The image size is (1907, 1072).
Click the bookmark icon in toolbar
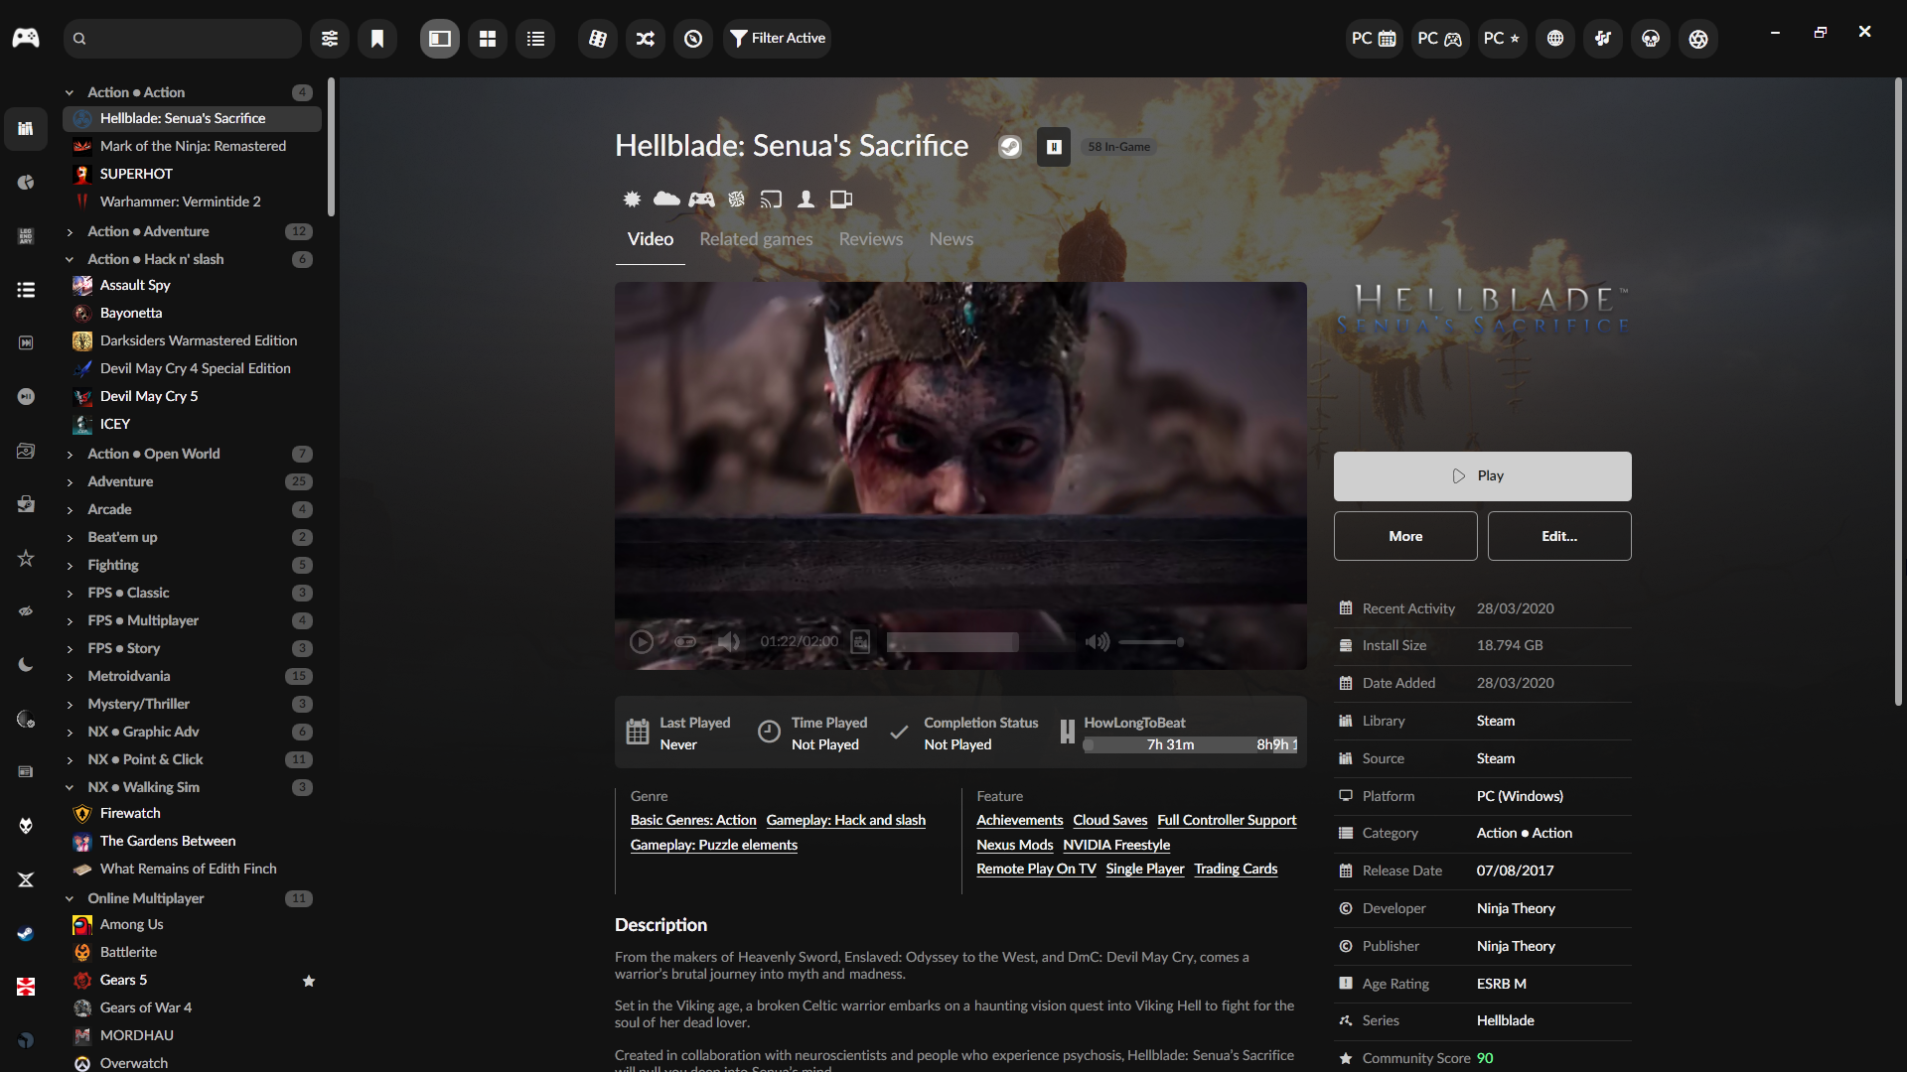coord(377,39)
